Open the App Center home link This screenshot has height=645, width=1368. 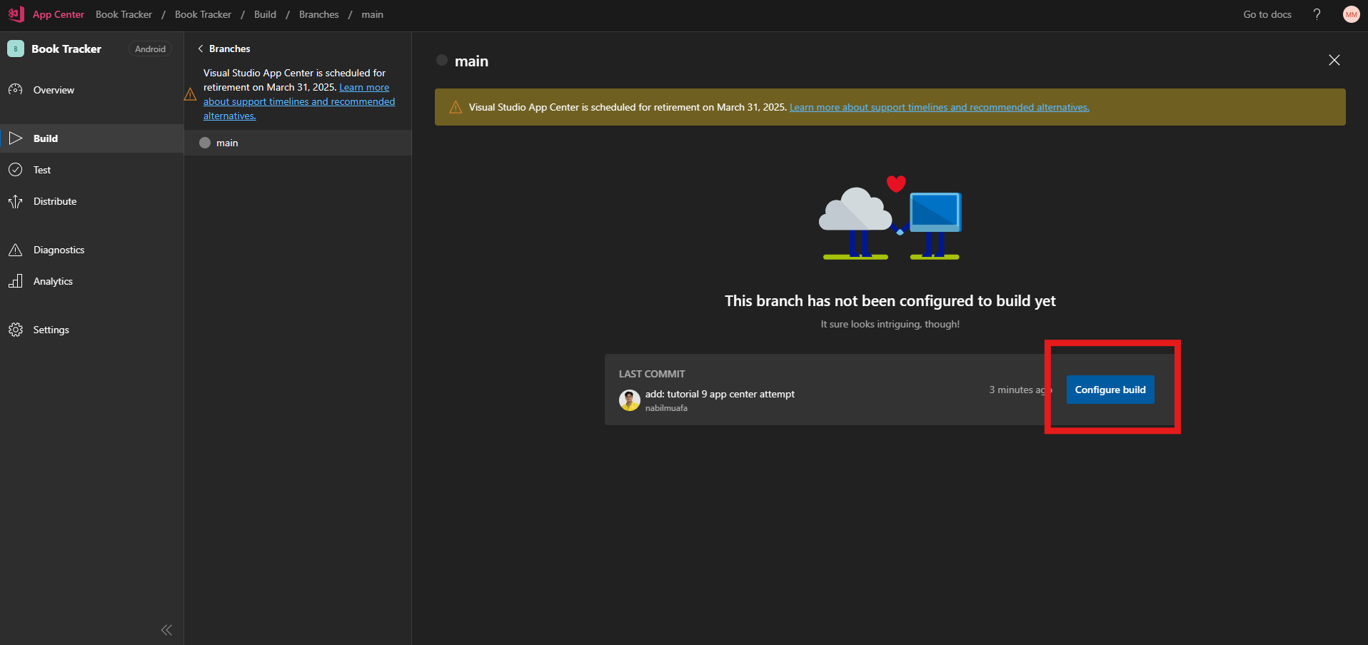(59, 14)
